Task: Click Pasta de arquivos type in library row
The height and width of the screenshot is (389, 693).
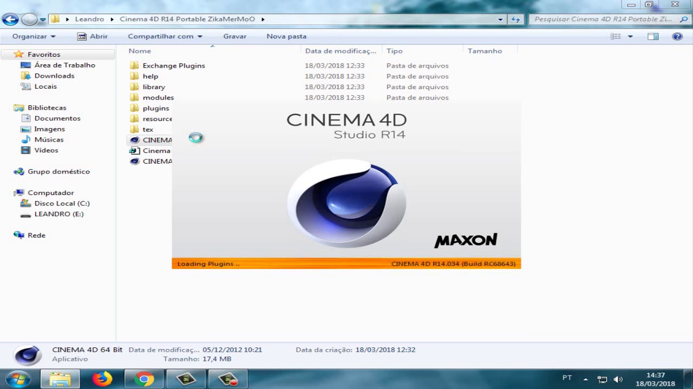Action: pos(417,87)
